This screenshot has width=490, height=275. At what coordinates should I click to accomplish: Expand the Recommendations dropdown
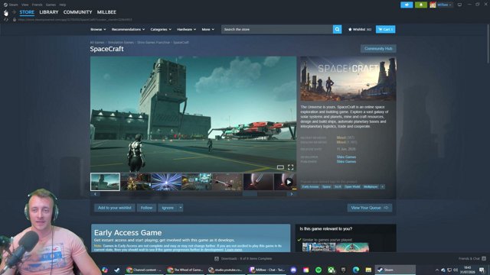click(128, 29)
